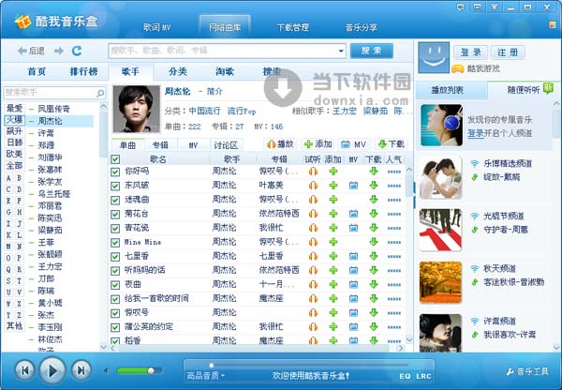The height and width of the screenshot is (390, 562).
Task: Open the search box history dropdown arrow
Action: pyautogui.click(x=341, y=51)
